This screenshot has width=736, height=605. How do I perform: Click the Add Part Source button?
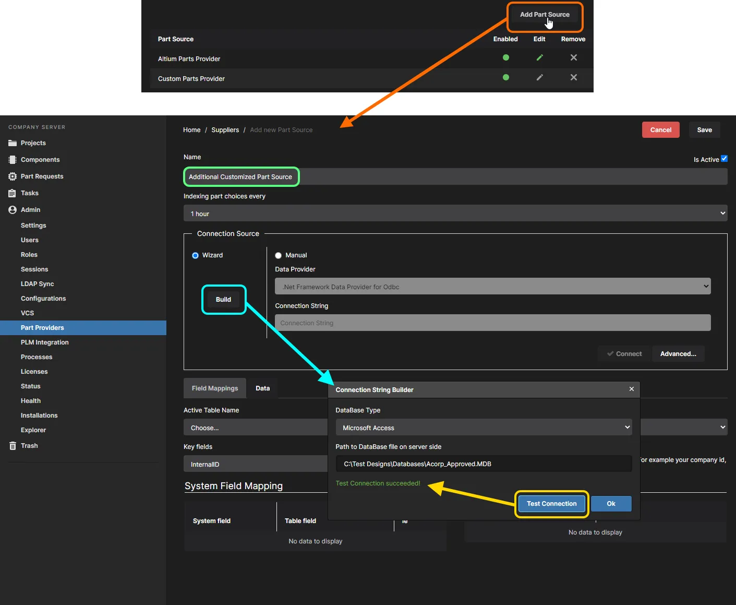545,15
